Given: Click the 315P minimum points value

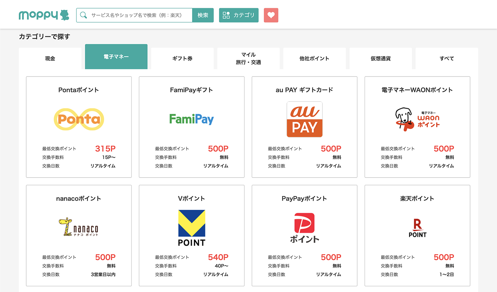Looking at the screenshot, I should (105, 149).
